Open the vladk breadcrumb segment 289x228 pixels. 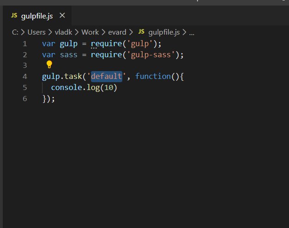[63, 32]
